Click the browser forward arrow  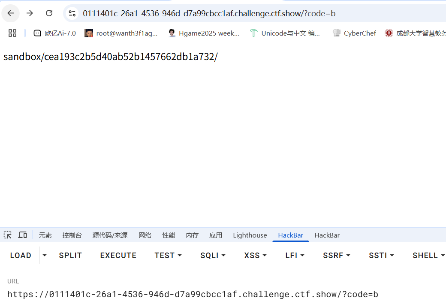(x=30, y=13)
